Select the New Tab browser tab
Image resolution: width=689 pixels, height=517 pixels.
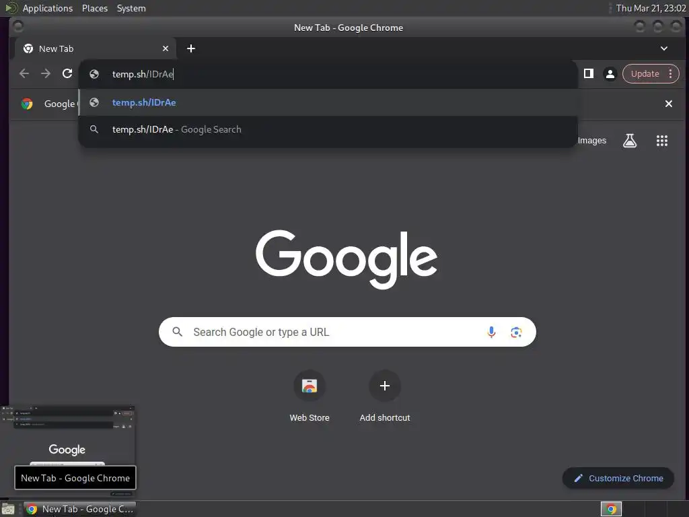coord(96,48)
